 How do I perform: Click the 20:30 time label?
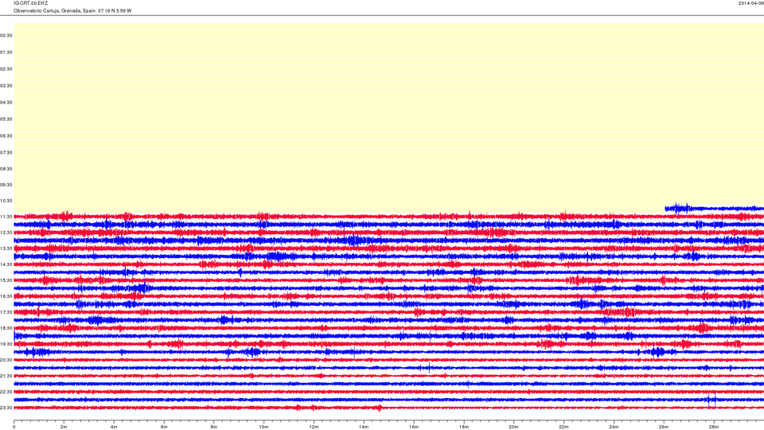(x=6, y=360)
